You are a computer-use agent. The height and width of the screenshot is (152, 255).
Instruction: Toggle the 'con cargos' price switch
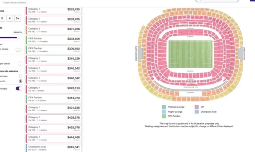(x=19, y=50)
